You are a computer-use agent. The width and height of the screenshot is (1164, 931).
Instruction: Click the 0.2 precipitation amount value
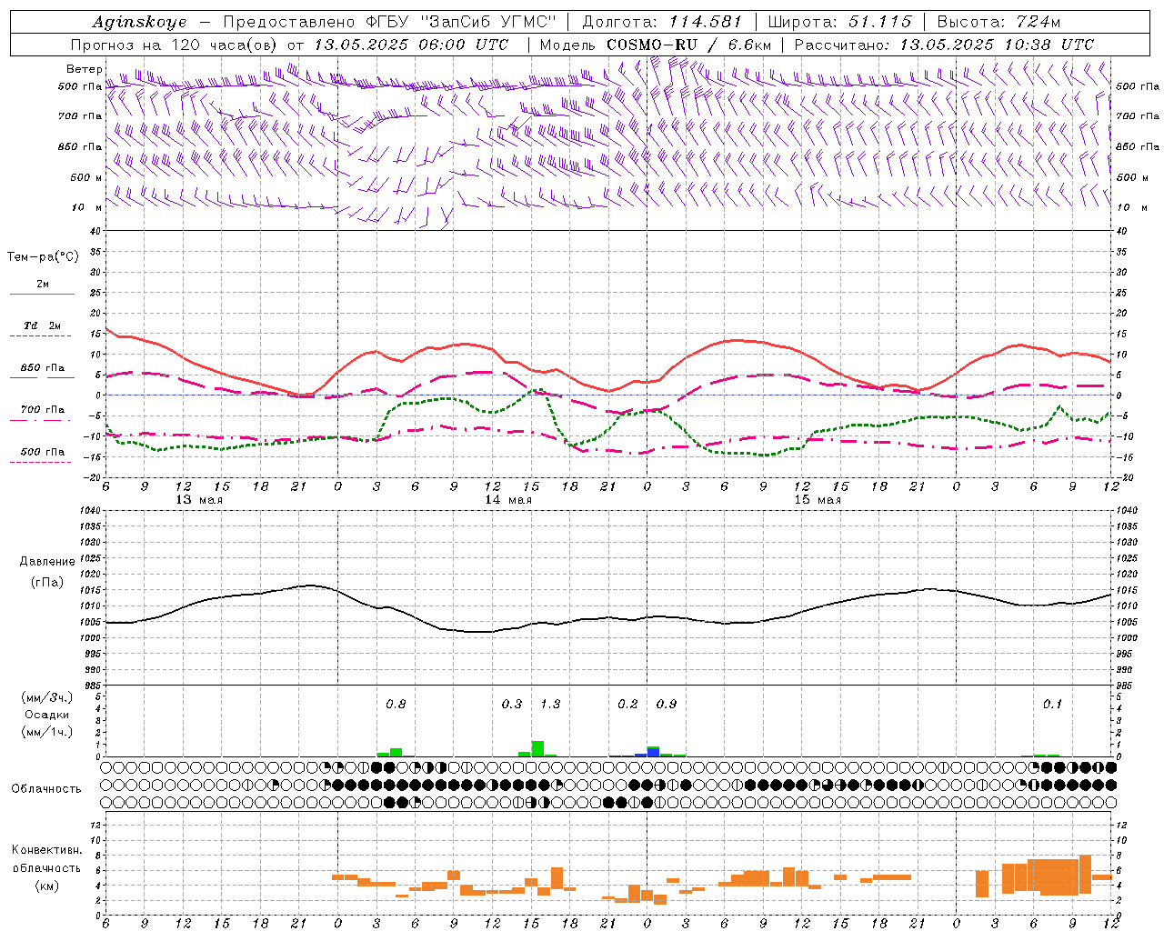[627, 704]
